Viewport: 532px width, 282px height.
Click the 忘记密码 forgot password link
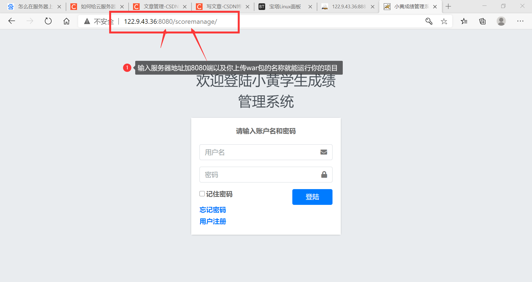point(213,210)
